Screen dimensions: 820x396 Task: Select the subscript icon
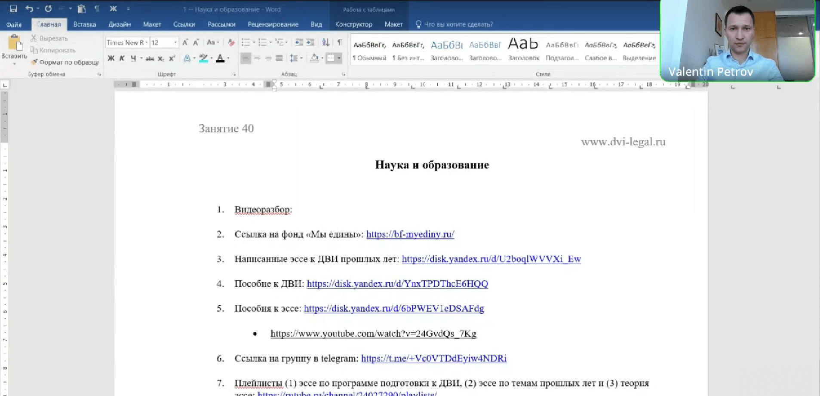pos(161,58)
